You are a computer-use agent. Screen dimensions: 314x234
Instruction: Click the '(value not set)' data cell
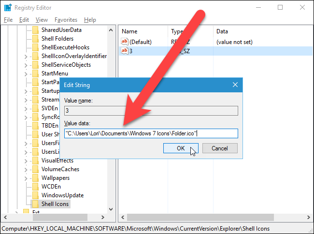pyautogui.click(x=234, y=42)
